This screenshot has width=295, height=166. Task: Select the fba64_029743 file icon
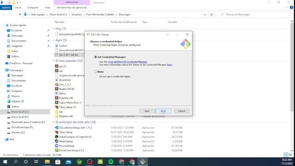point(56,89)
